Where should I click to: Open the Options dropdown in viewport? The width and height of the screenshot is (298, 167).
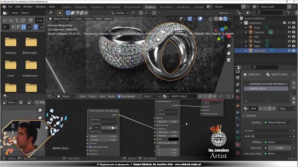(225, 13)
